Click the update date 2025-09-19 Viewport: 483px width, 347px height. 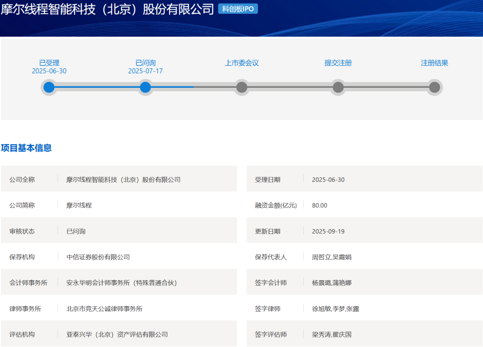tap(328, 231)
